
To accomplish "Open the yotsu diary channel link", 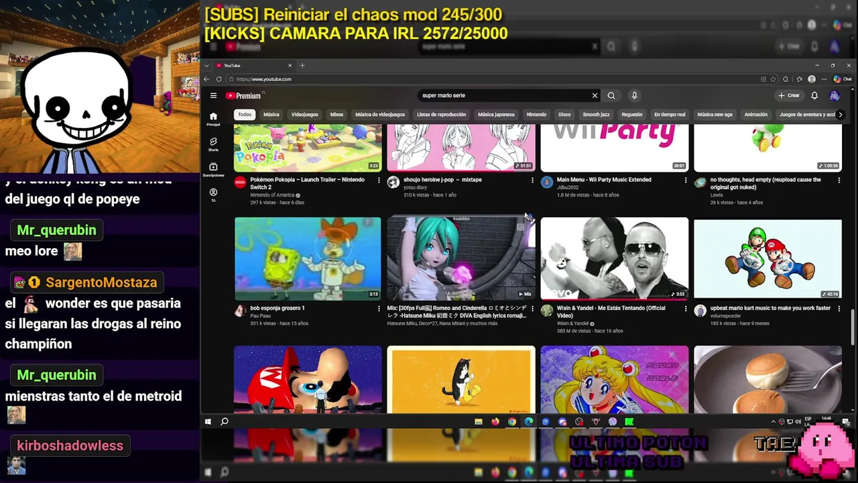I will click(x=416, y=187).
